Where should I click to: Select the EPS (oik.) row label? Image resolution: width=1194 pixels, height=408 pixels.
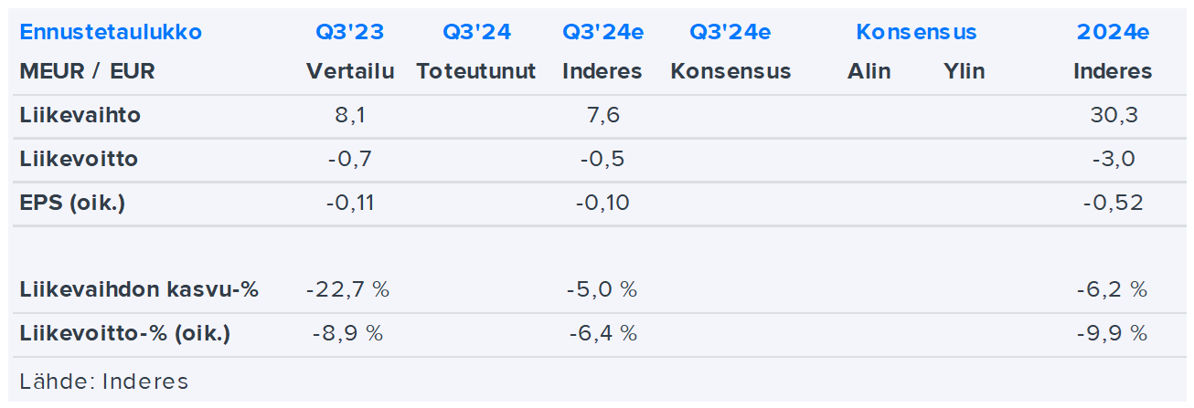(73, 204)
